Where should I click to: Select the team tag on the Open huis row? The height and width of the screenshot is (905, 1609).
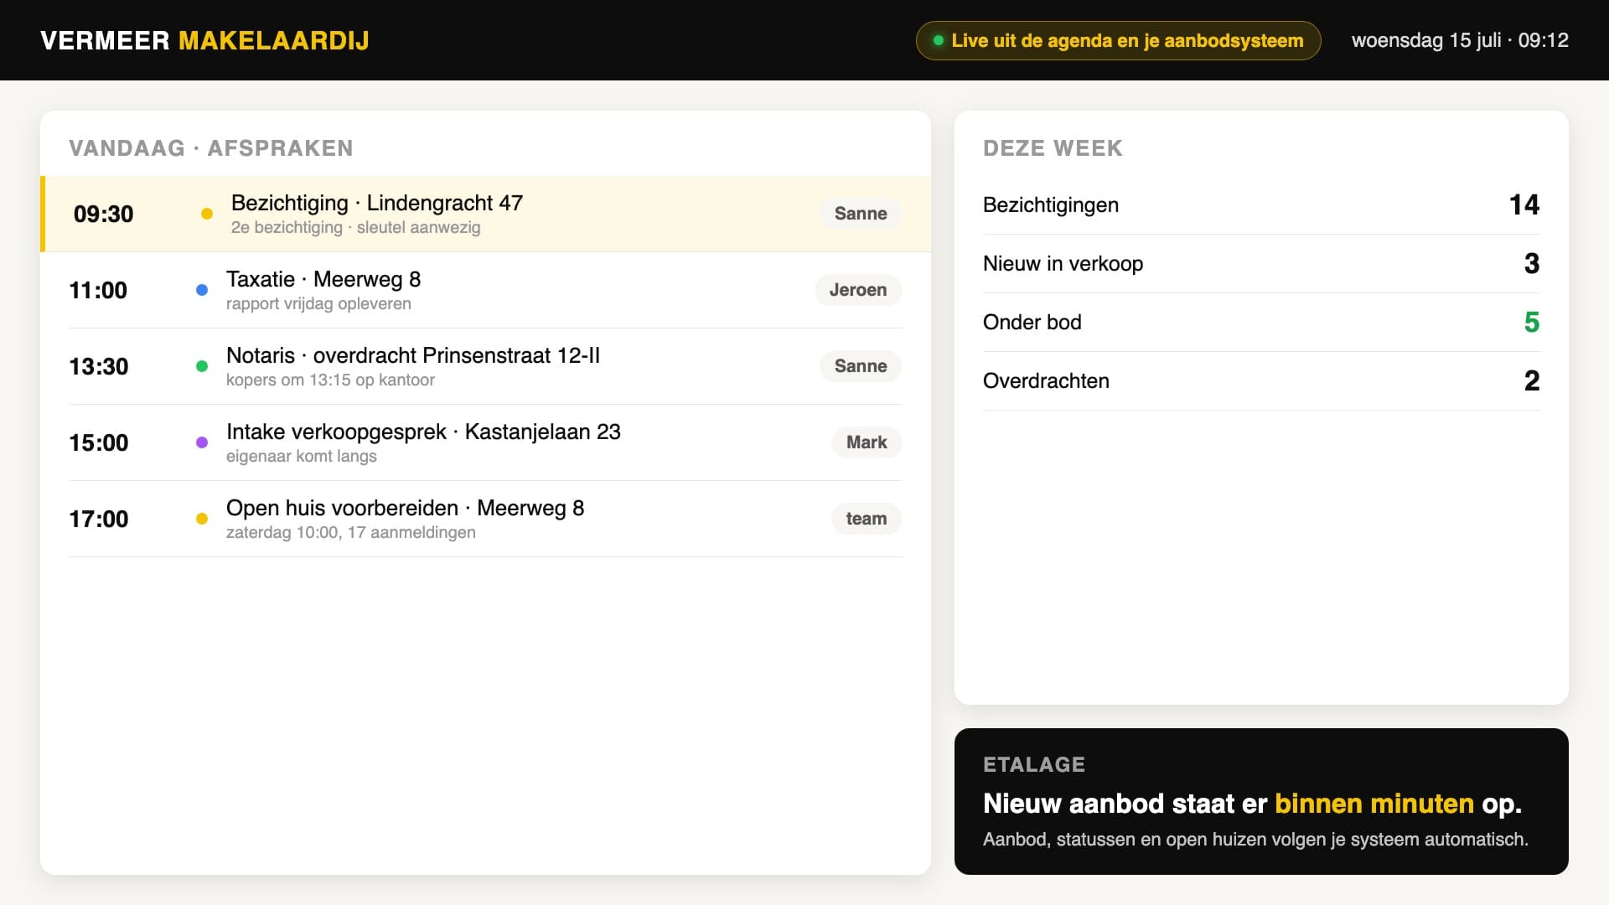pyautogui.click(x=867, y=519)
